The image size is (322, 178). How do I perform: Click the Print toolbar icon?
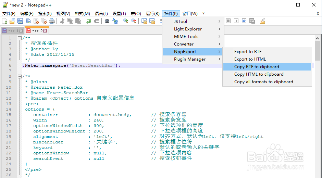52,21
